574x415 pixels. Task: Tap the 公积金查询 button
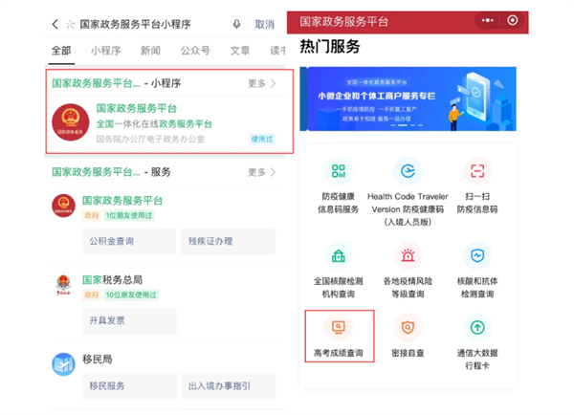(129, 241)
